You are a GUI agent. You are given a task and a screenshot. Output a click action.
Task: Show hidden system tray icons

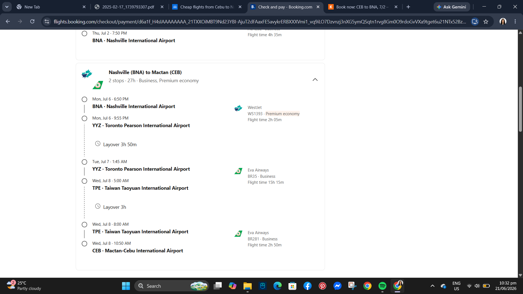[x=432, y=286]
